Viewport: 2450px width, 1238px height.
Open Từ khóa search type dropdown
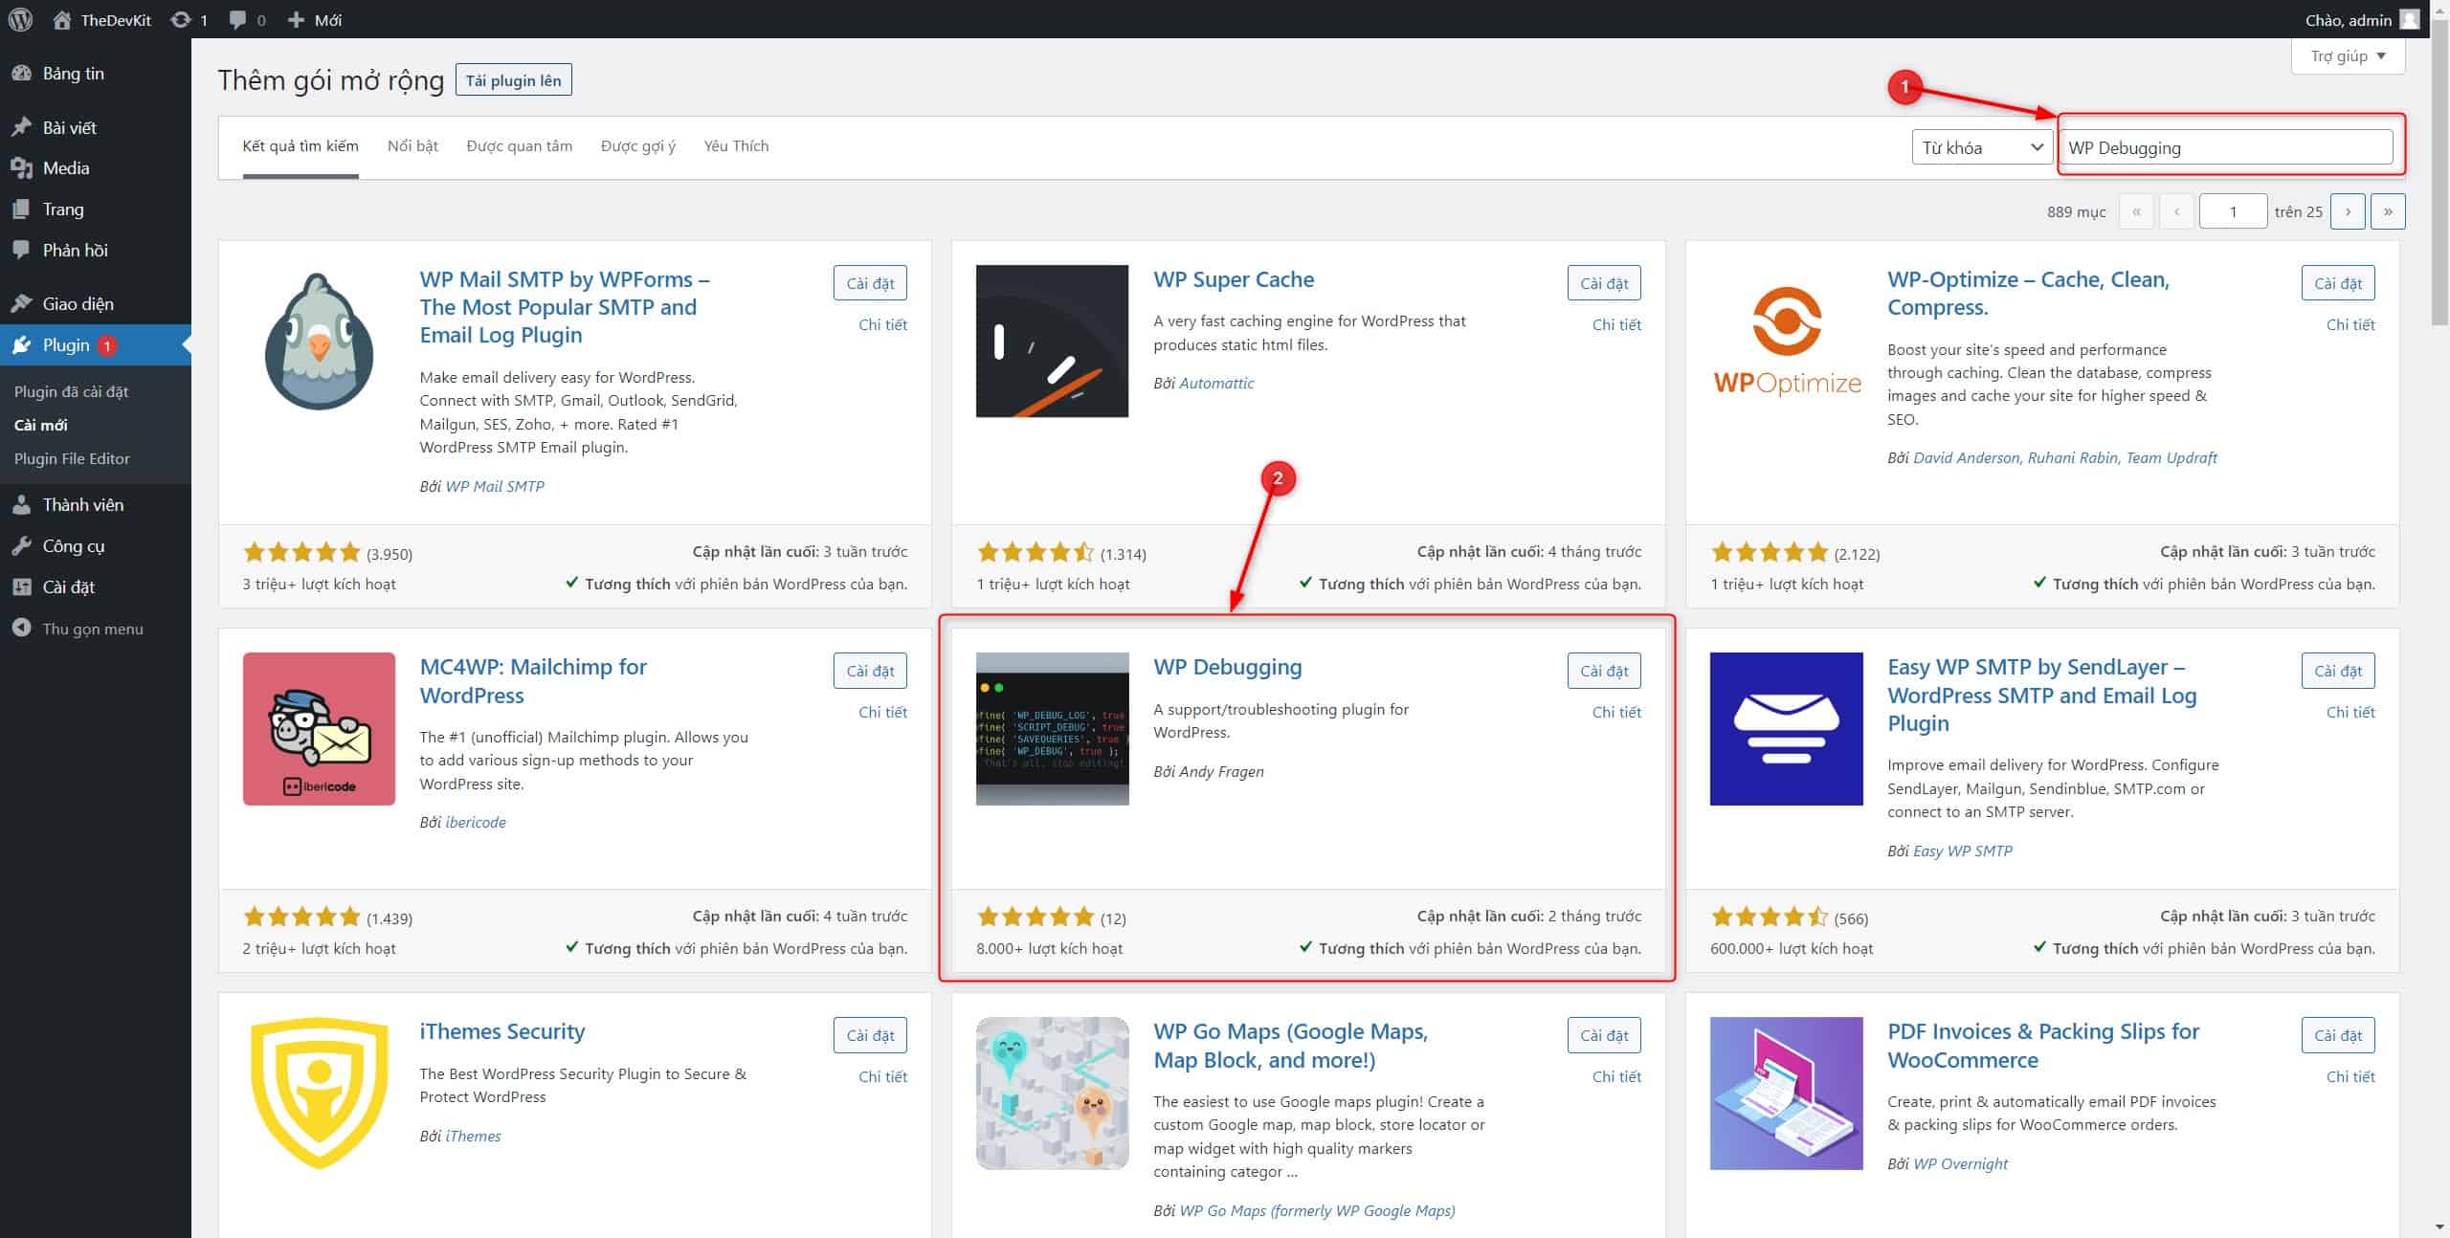1982,147
